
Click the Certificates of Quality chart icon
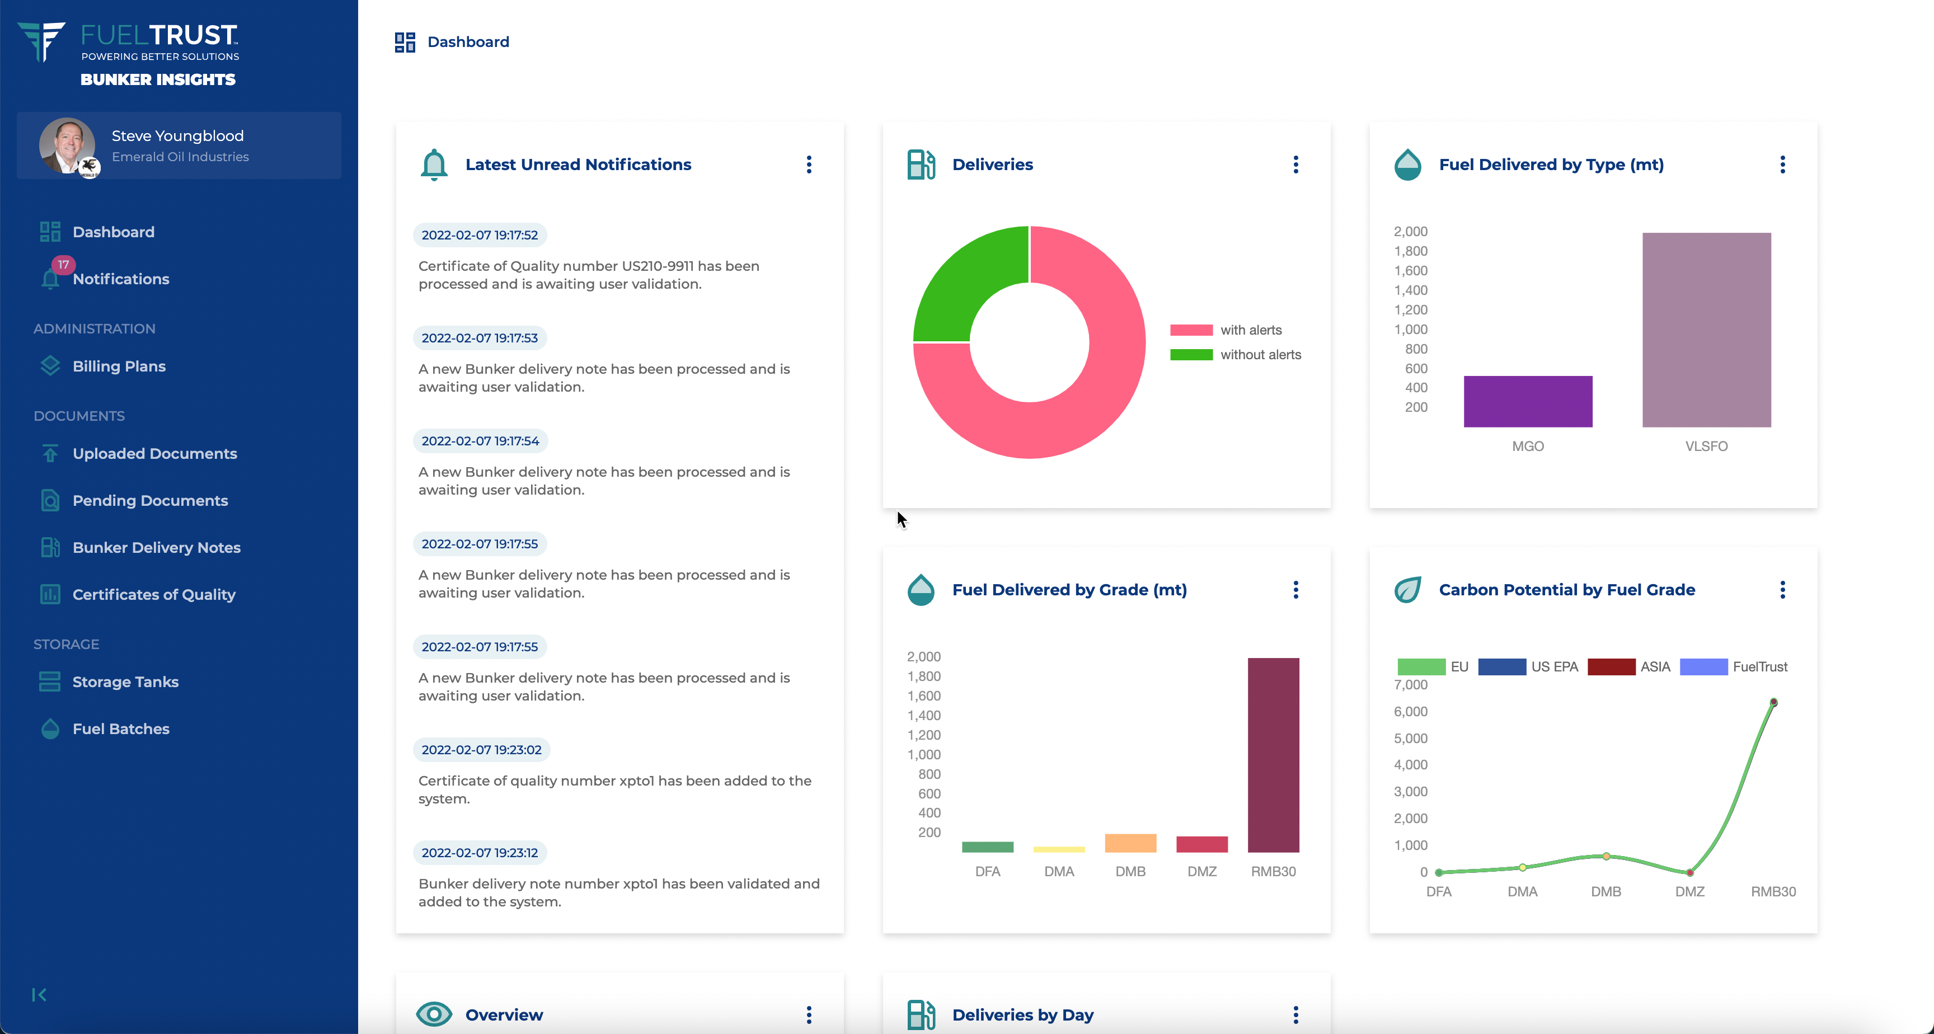pyautogui.click(x=50, y=594)
